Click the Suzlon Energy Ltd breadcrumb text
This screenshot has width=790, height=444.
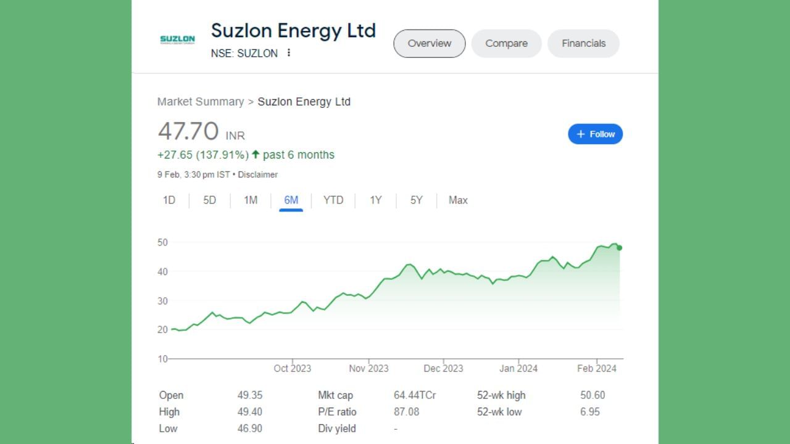(x=304, y=102)
